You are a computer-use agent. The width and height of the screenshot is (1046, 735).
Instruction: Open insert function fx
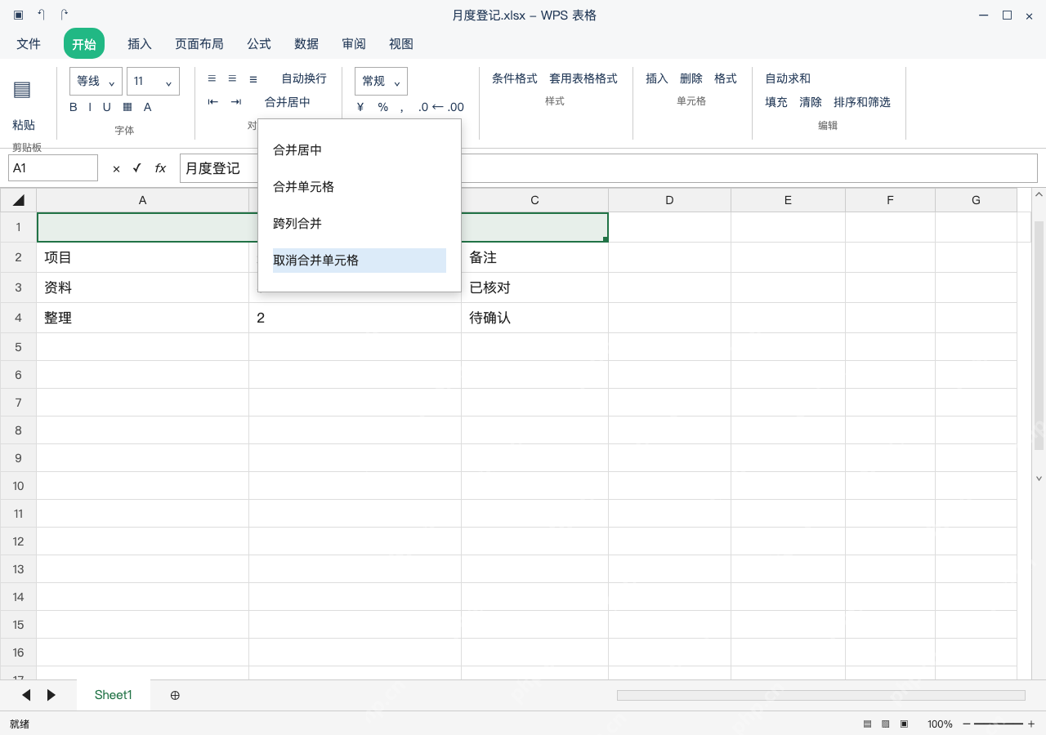point(160,168)
